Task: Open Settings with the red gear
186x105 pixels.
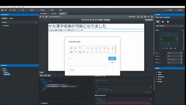Action: pos(41,10)
